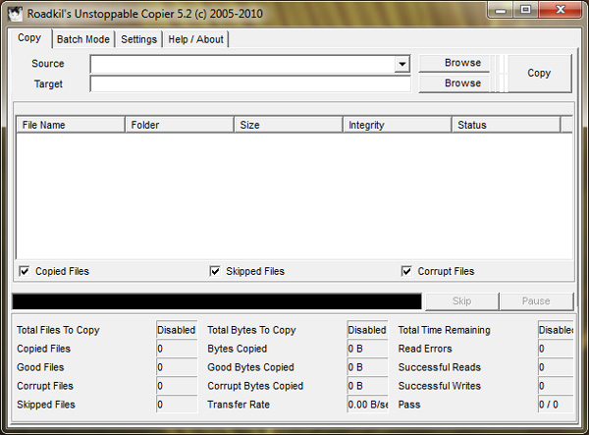The width and height of the screenshot is (589, 435).
Task: Toggle the Corrupt Files checkbox
Action: [x=406, y=271]
